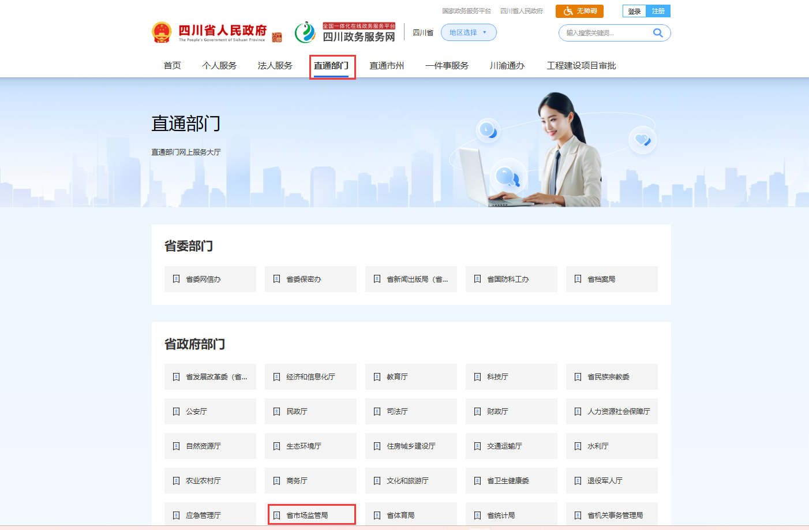Click the bookmark icon beside 水利厅
Viewport: 809px width, 530px height.
tap(577, 446)
